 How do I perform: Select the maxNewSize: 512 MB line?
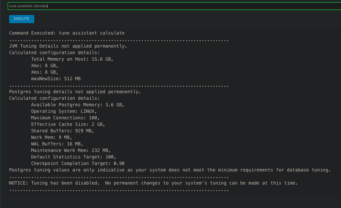click(x=56, y=79)
